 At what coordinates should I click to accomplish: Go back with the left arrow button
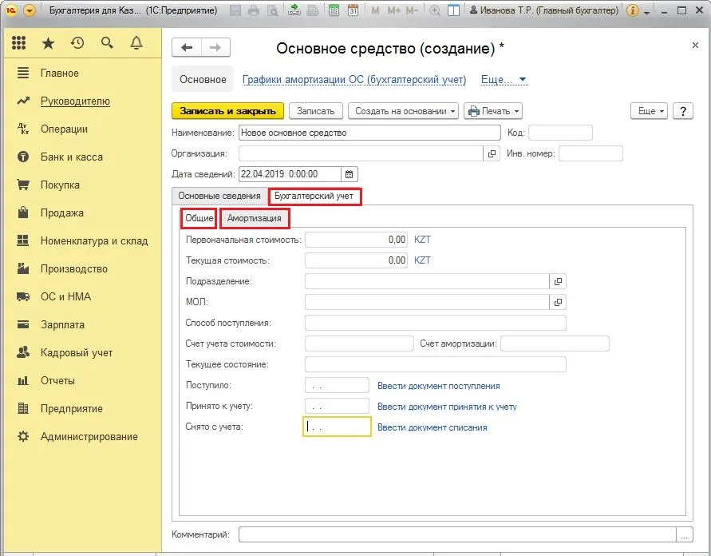pyautogui.click(x=187, y=47)
